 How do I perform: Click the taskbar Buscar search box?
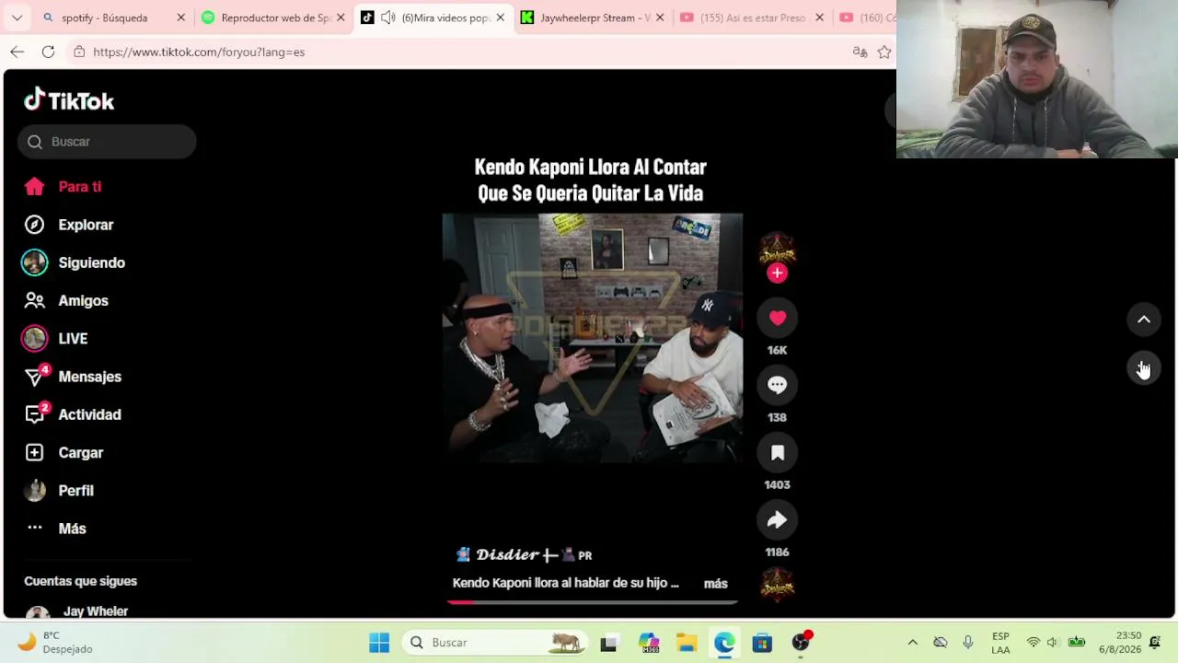[493, 643]
